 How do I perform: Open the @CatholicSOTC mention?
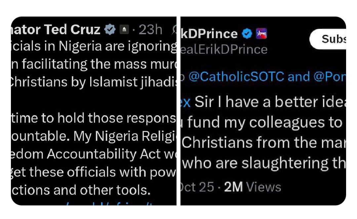(237, 77)
